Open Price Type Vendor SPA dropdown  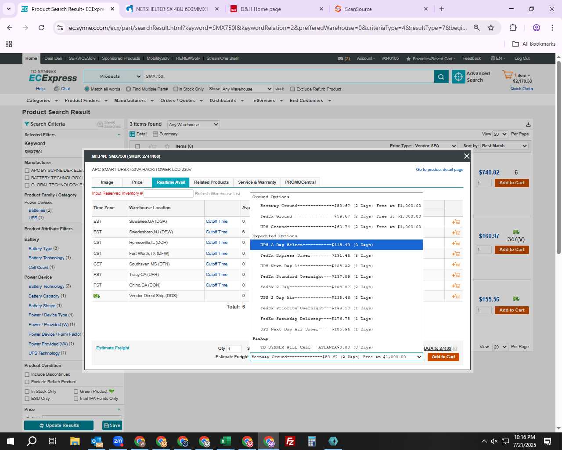(436, 146)
